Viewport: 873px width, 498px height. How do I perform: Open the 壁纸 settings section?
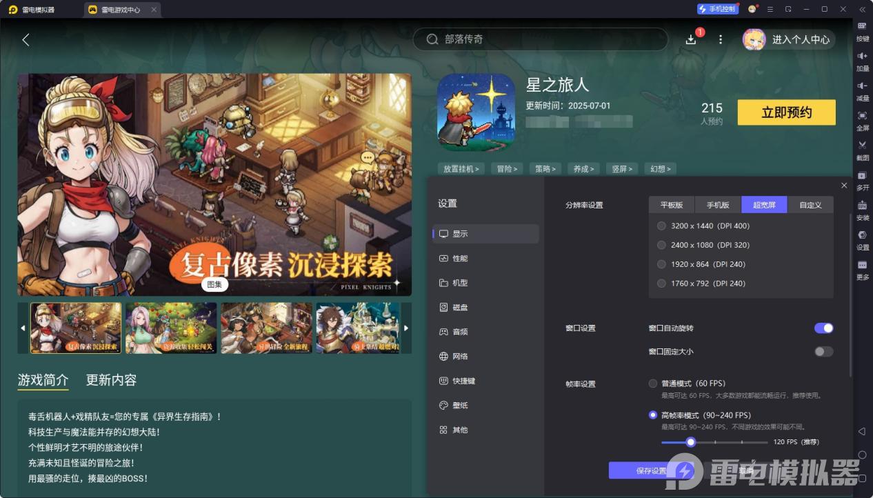pyautogui.click(x=485, y=405)
